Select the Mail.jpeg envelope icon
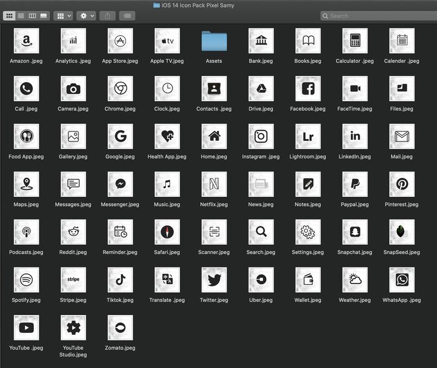The image size is (437, 368). click(402, 136)
